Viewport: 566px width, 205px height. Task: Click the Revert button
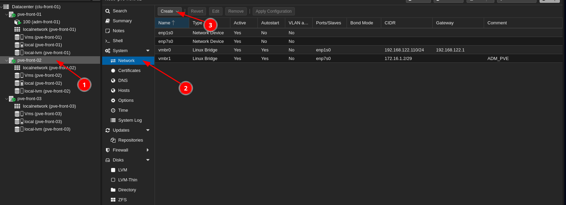click(x=197, y=11)
